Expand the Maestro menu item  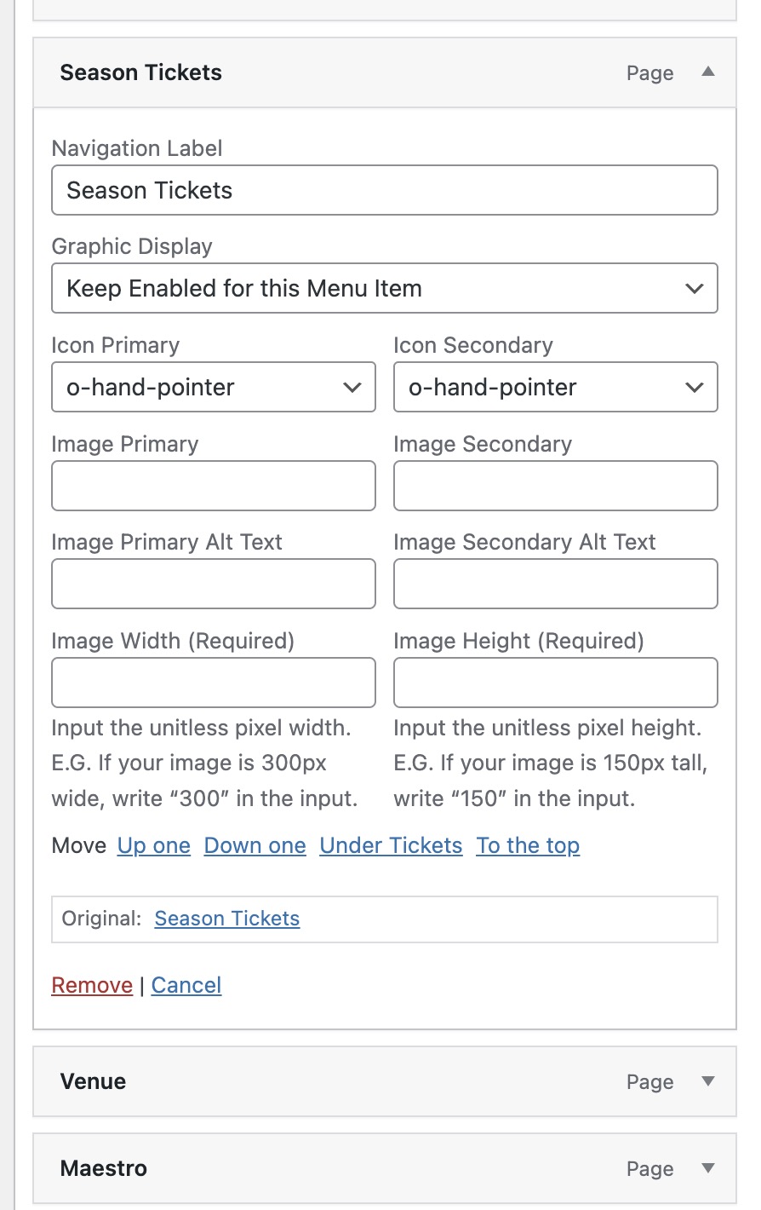pos(707,1168)
